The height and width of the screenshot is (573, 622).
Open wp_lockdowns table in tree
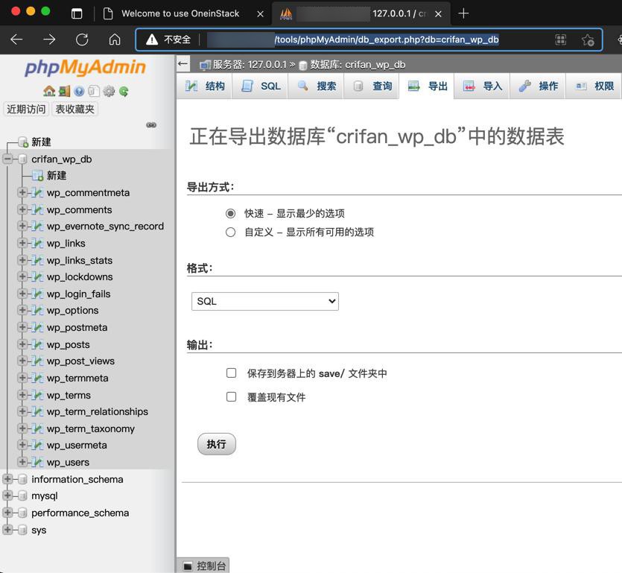80,277
